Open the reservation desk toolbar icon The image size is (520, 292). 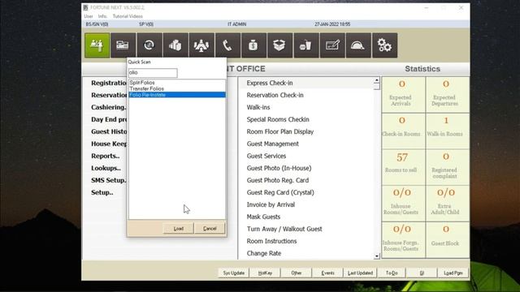tap(123, 45)
